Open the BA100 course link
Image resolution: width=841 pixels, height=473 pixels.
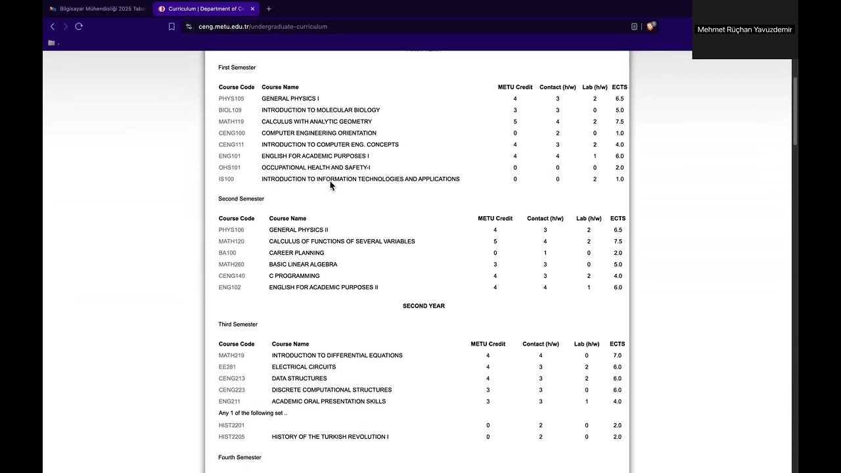[227, 253]
